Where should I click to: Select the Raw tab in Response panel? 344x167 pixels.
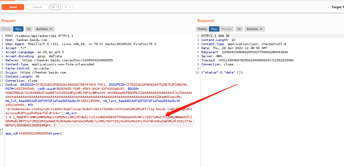(214, 29)
